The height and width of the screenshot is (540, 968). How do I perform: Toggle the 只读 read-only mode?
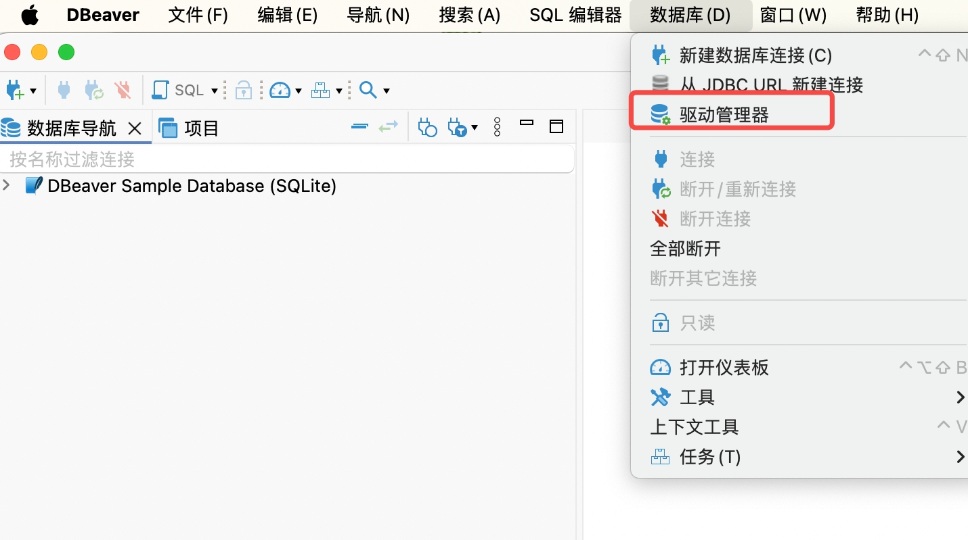pos(697,323)
